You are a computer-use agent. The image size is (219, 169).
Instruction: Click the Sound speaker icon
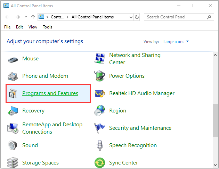click(13, 145)
